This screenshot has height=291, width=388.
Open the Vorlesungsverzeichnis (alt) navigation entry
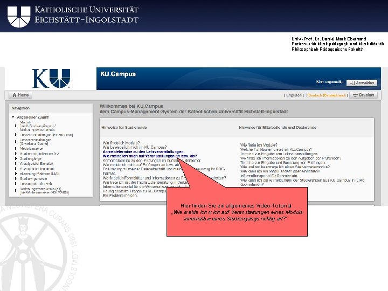tap(44, 191)
